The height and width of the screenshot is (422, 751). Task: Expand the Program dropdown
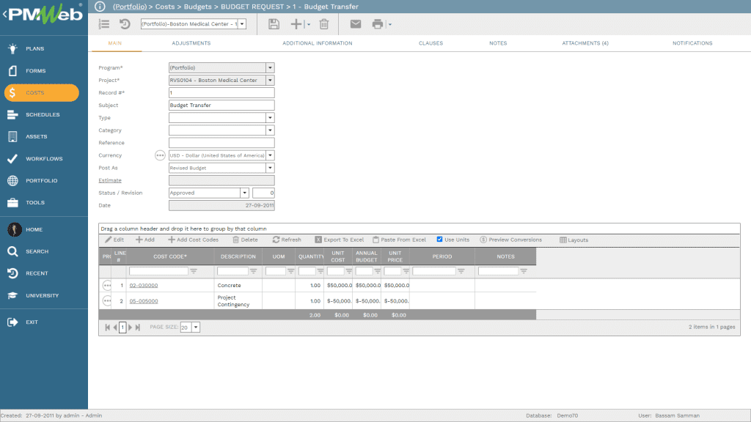tap(270, 68)
